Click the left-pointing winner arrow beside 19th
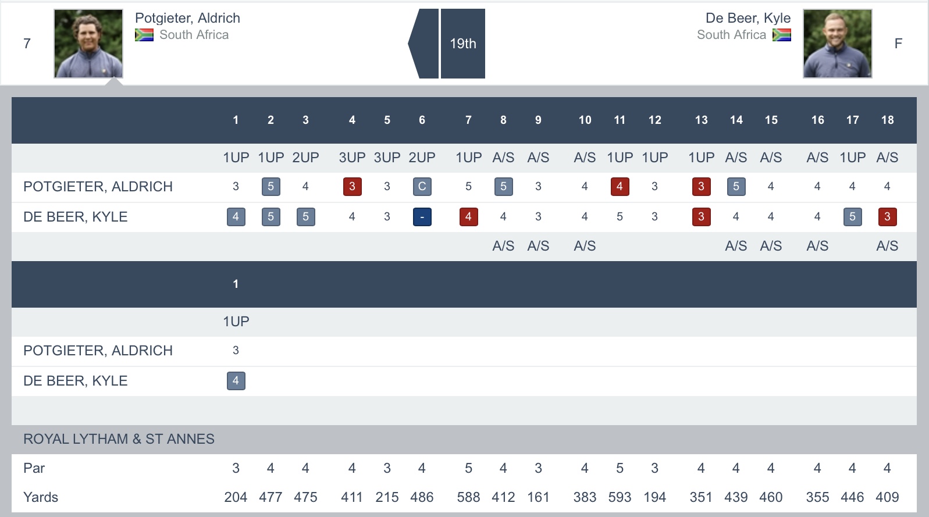929x517 pixels. click(x=424, y=44)
